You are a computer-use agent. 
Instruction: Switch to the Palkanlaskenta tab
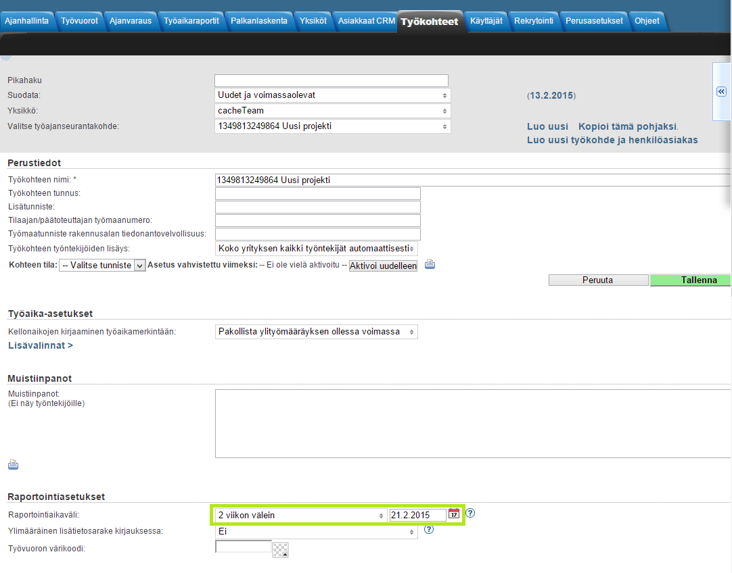click(258, 21)
